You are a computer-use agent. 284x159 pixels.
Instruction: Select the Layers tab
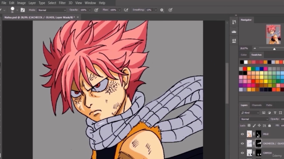click(x=244, y=105)
